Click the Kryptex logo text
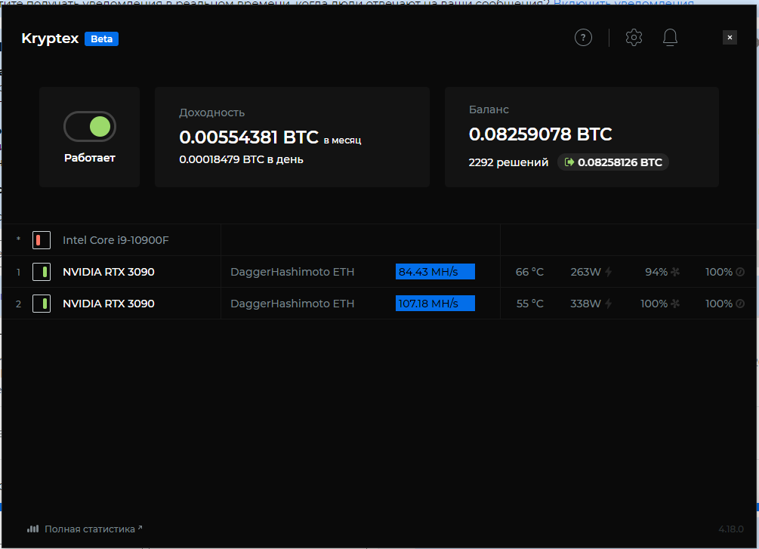 [x=50, y=39]
